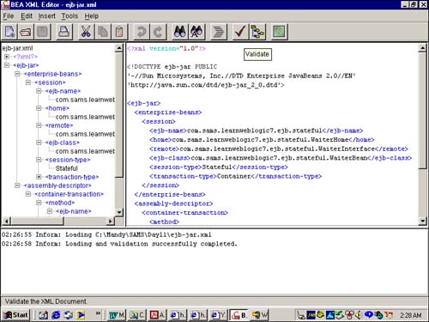Click the Cut scissors icon
The width and height of the screenshot is (429, 322).
point(86,32)
